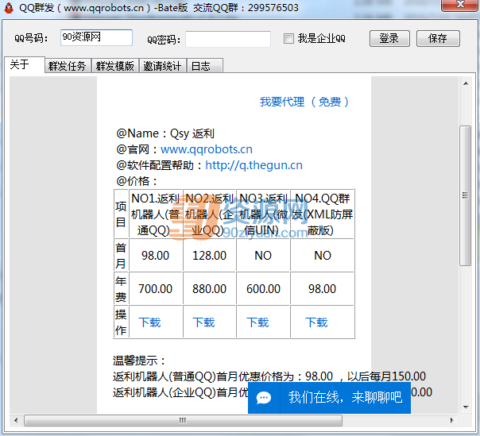Click the vertical scrollbar down arrow
Screen dimensions: 480x436
click(x=466, y=407)
